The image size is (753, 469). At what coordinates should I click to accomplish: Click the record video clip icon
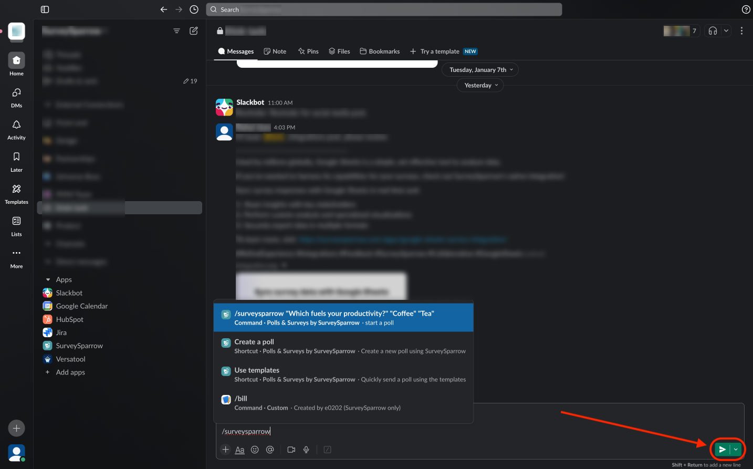click(291, 450)
